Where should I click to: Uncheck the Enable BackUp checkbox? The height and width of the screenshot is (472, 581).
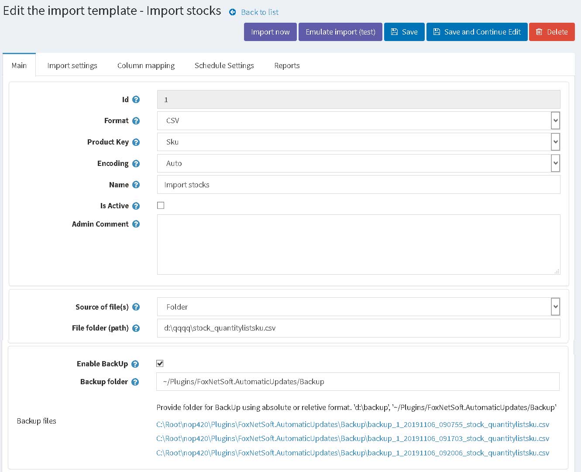click(160, 364)
